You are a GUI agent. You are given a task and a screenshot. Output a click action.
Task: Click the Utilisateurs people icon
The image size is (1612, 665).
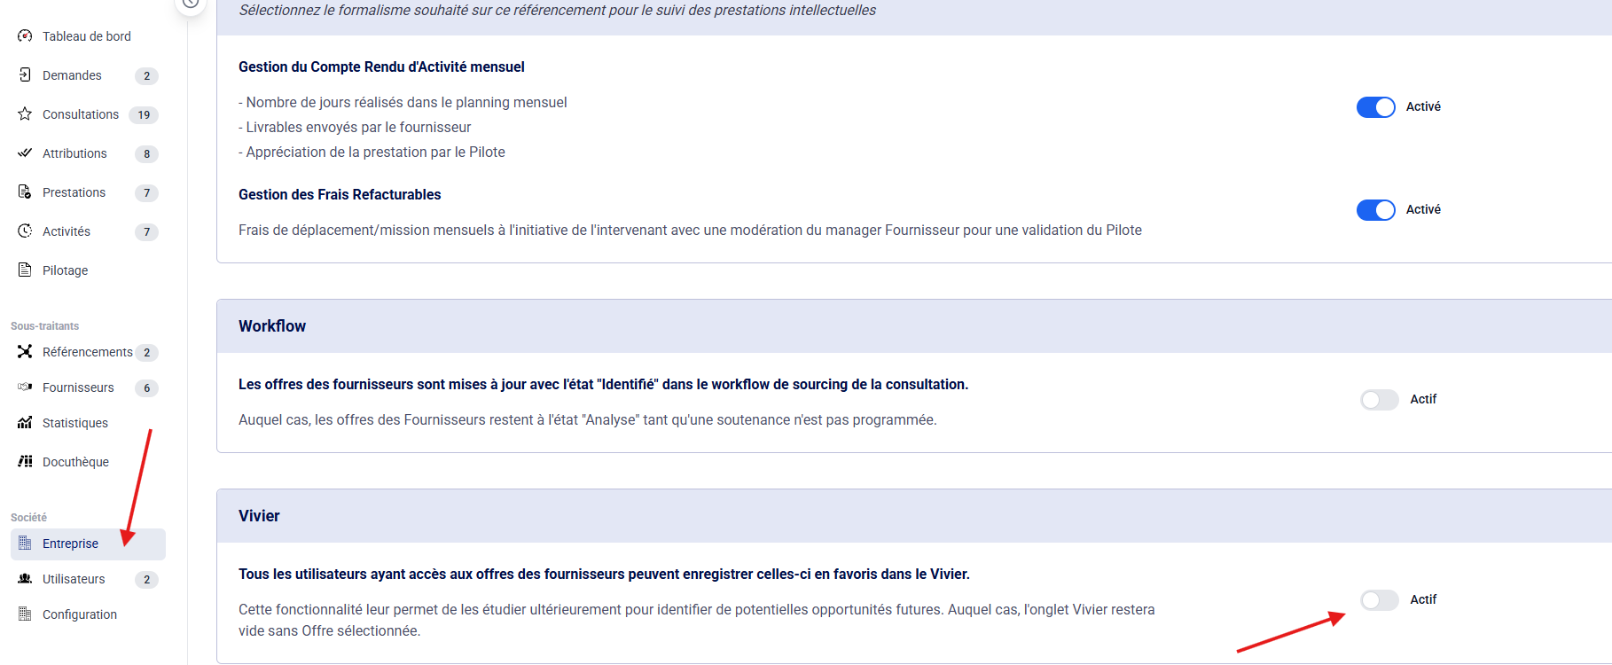click(25, 579)
